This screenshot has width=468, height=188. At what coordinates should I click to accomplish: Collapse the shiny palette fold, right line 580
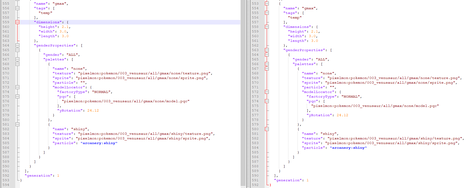click(267, 129)
